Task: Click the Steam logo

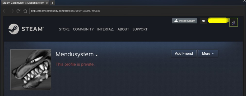Action: tap(26, 29)
